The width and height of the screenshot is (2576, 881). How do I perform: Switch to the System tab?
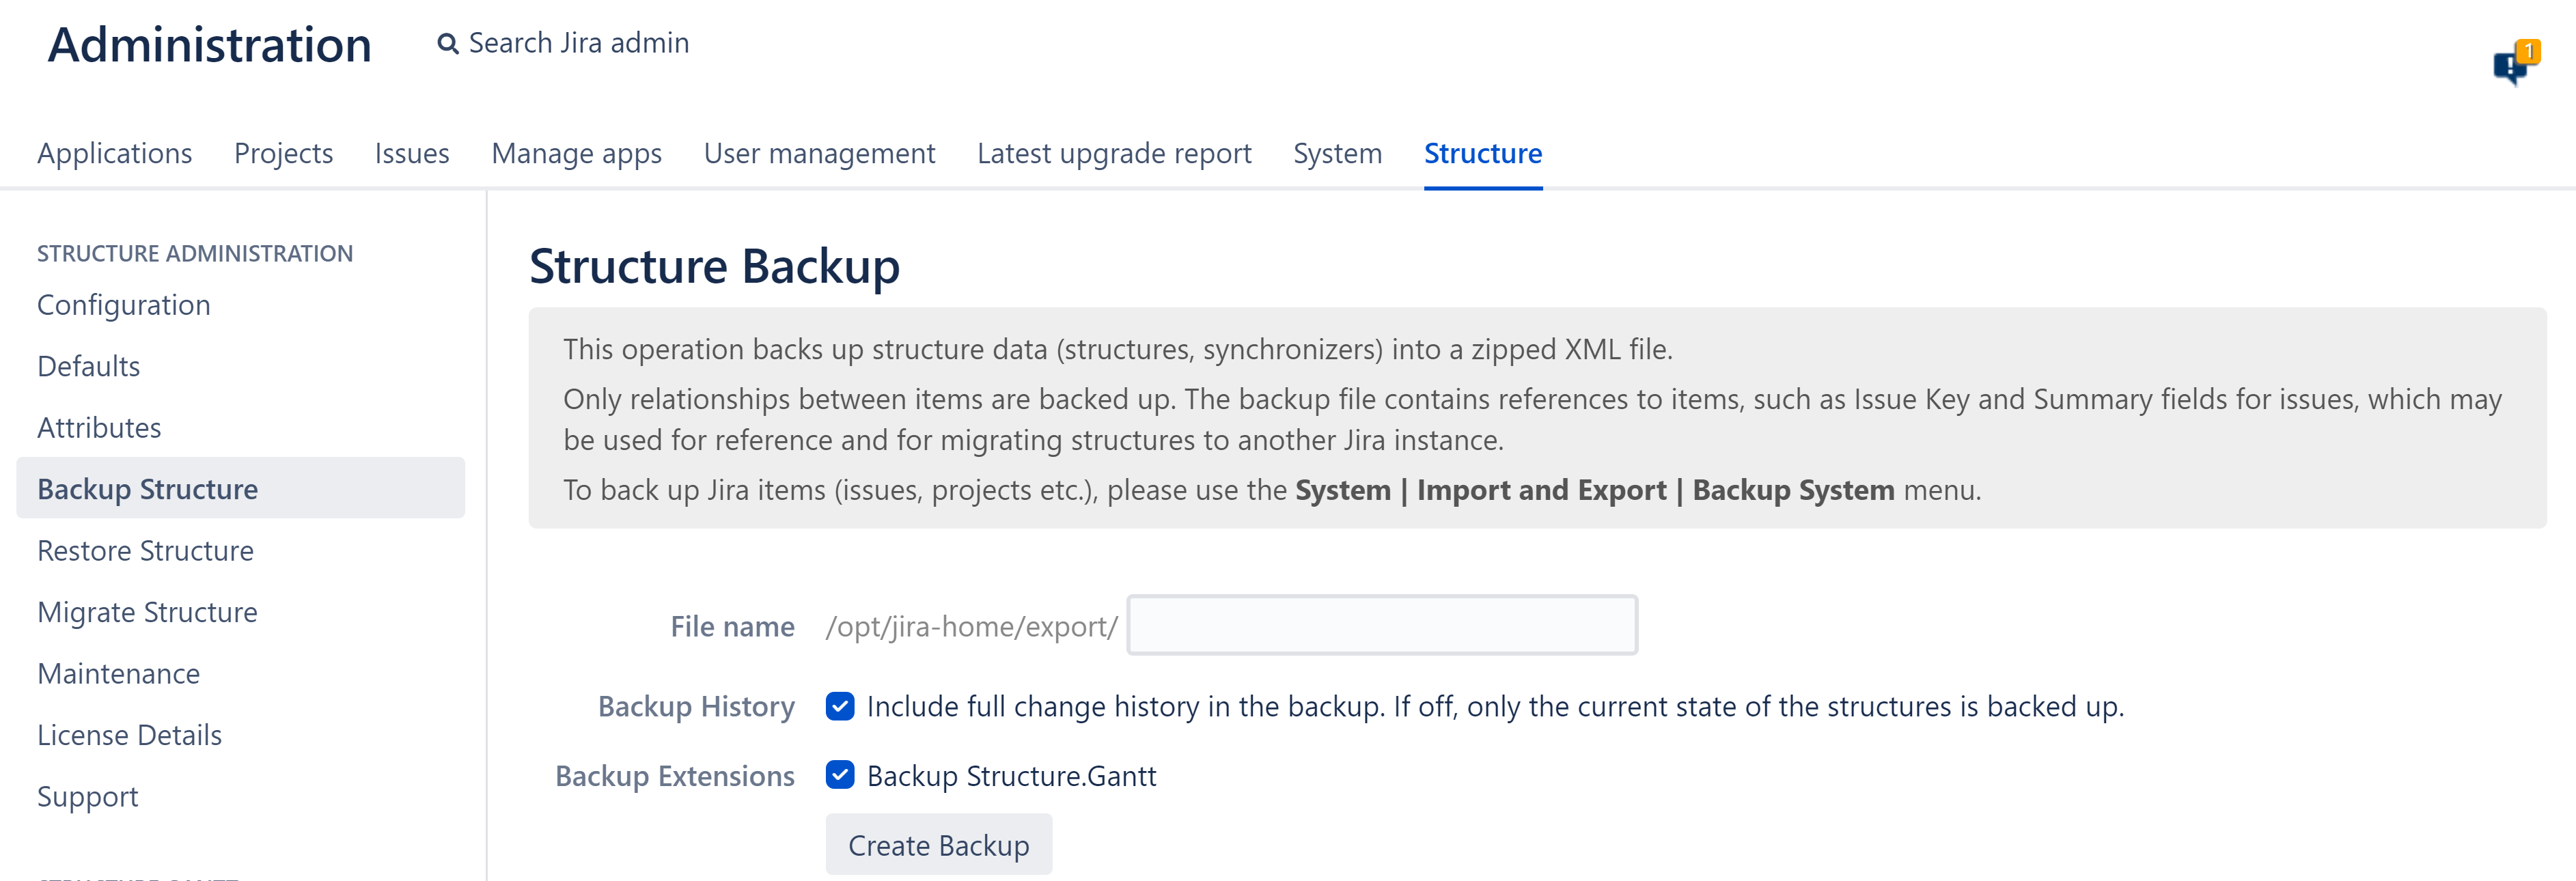tap(1337, 153)
